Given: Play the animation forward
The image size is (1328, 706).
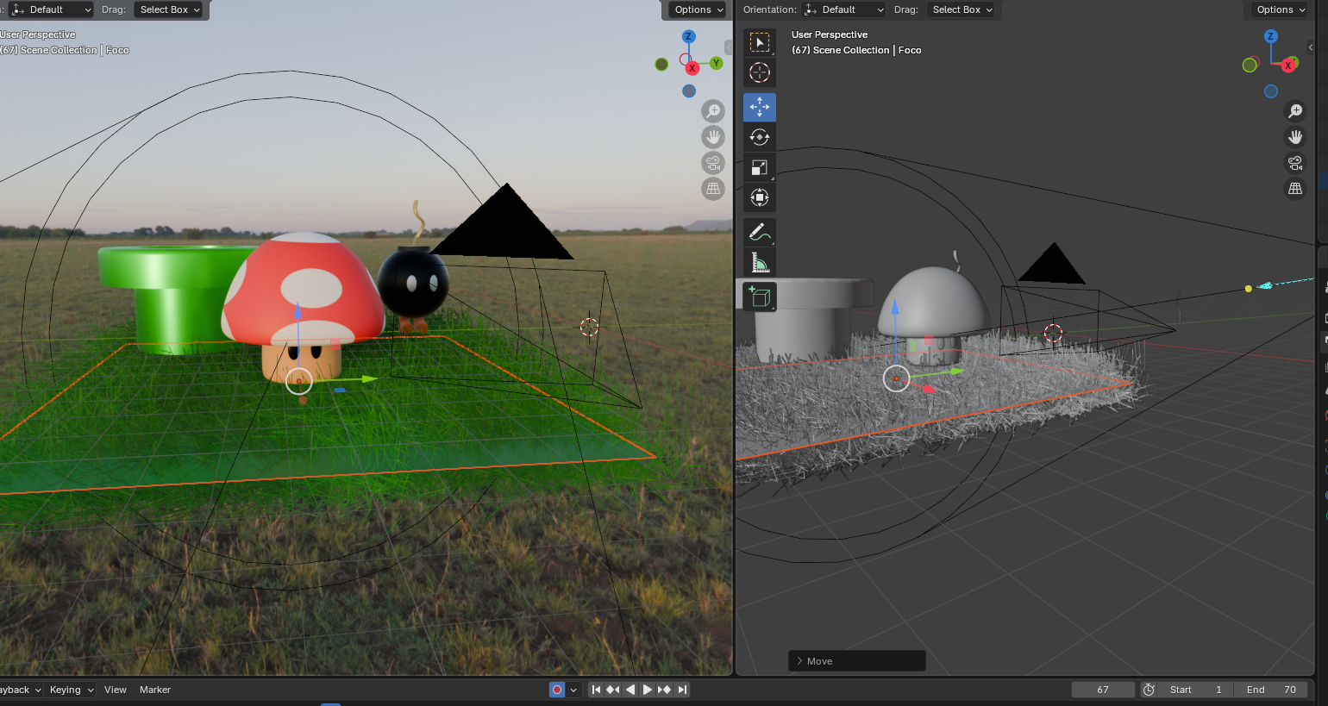Looking at the screenshot, I should [648, 690].
